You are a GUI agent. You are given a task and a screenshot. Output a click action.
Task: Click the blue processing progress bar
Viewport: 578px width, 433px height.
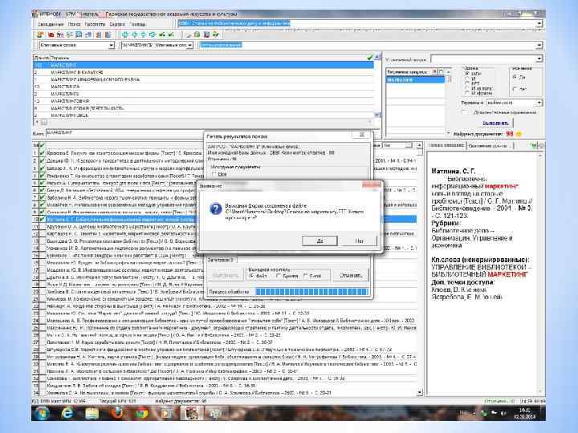tap(311, 292)
